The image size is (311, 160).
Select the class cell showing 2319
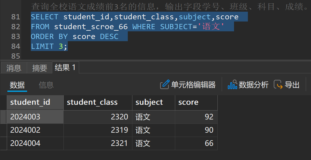(x=98, y=130)
